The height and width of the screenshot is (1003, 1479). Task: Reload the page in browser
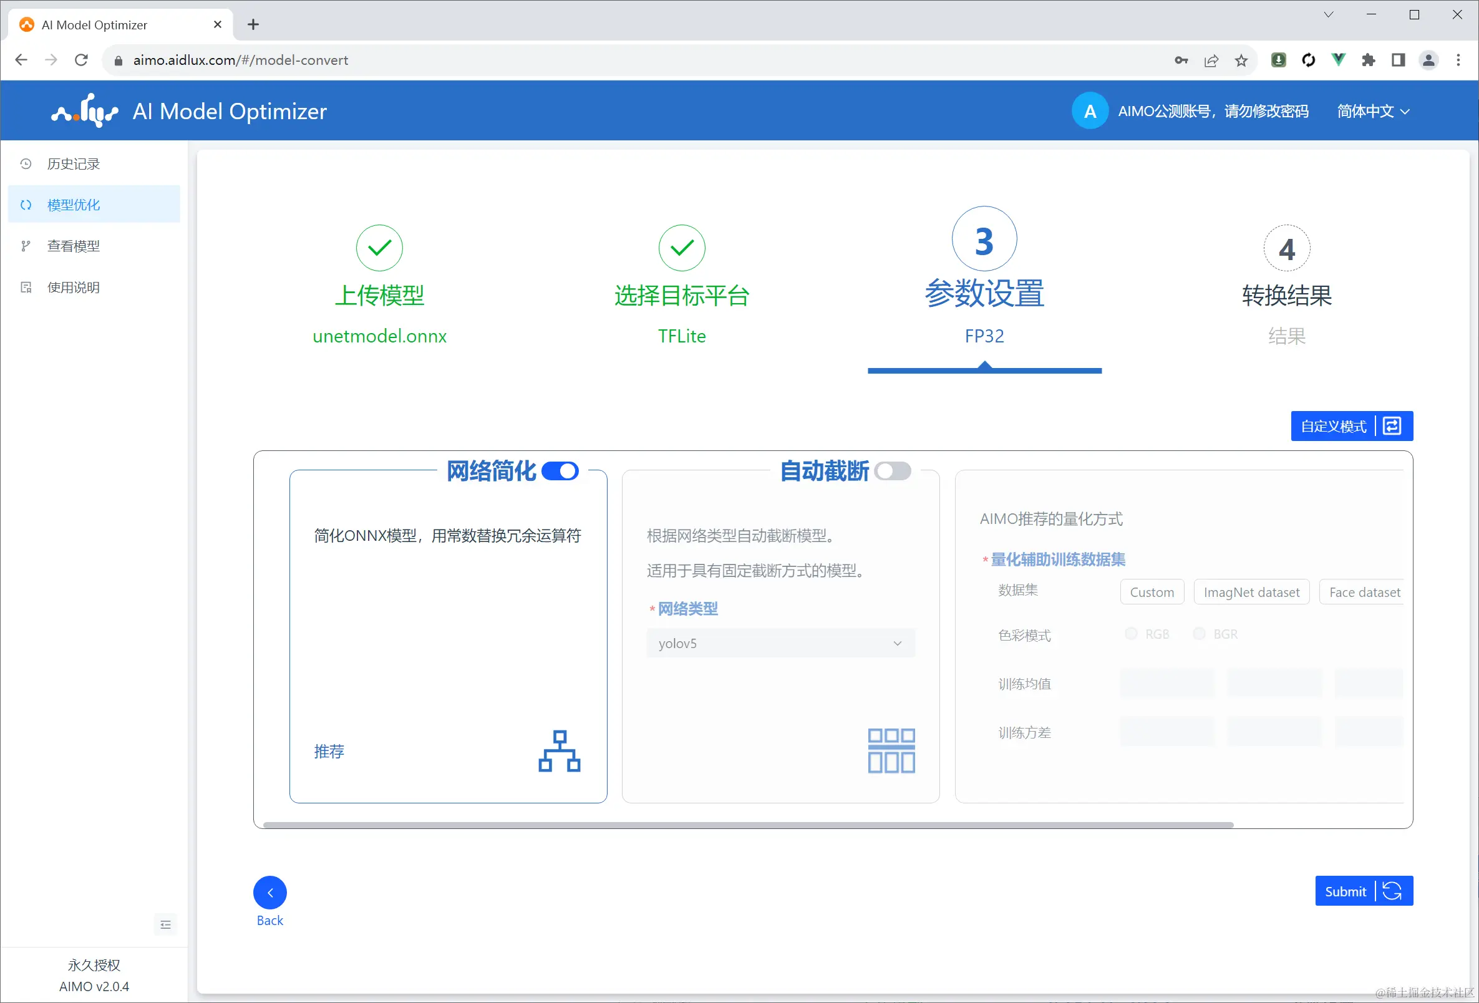point(82,61)
